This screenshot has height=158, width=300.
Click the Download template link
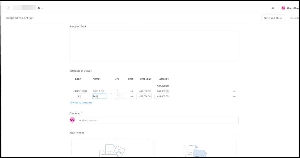[81, 103]
